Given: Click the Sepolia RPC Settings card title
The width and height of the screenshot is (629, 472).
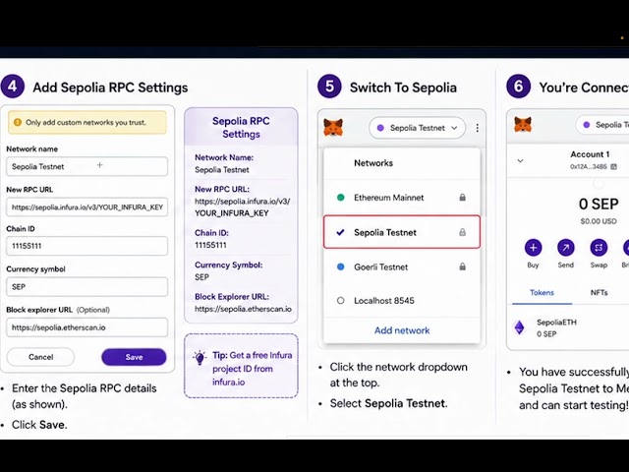Looking at the screenshot, I should pyautogui.click(x=241, y=127).
